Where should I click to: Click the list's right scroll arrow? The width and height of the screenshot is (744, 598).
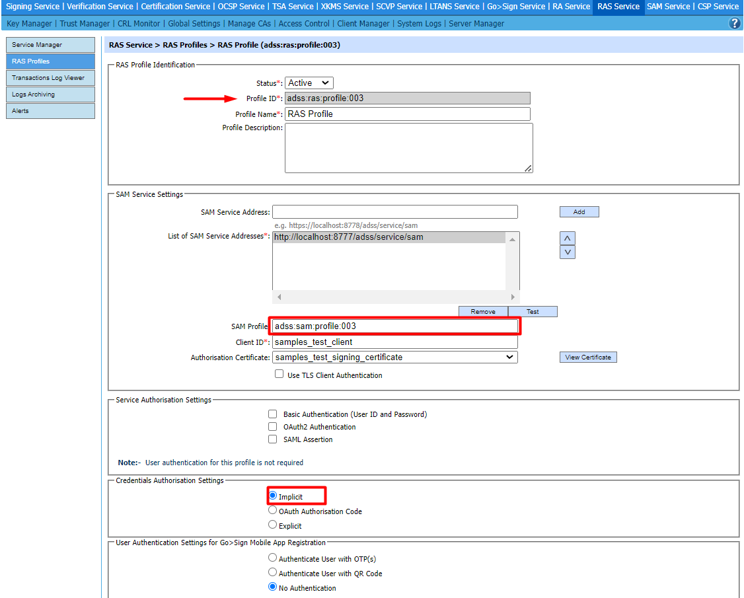click(x=514, y=297)
